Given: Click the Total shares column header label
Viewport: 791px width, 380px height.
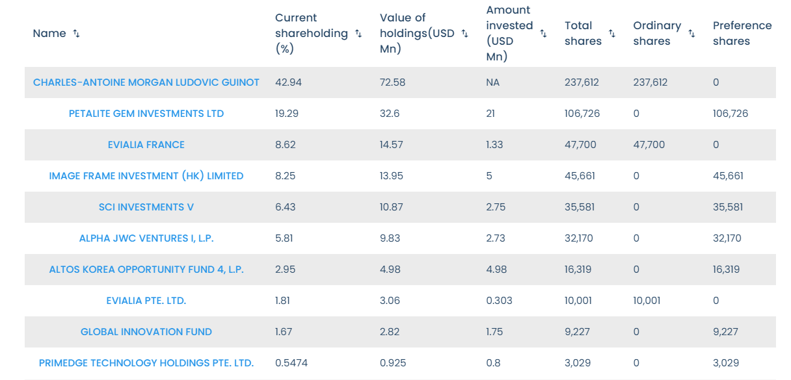Looking at the screenshot, I should 583,33.
